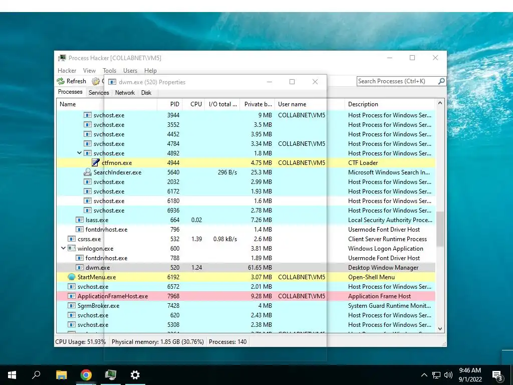Click the ApplicationFrameHost.exe icon

(72, 296)
